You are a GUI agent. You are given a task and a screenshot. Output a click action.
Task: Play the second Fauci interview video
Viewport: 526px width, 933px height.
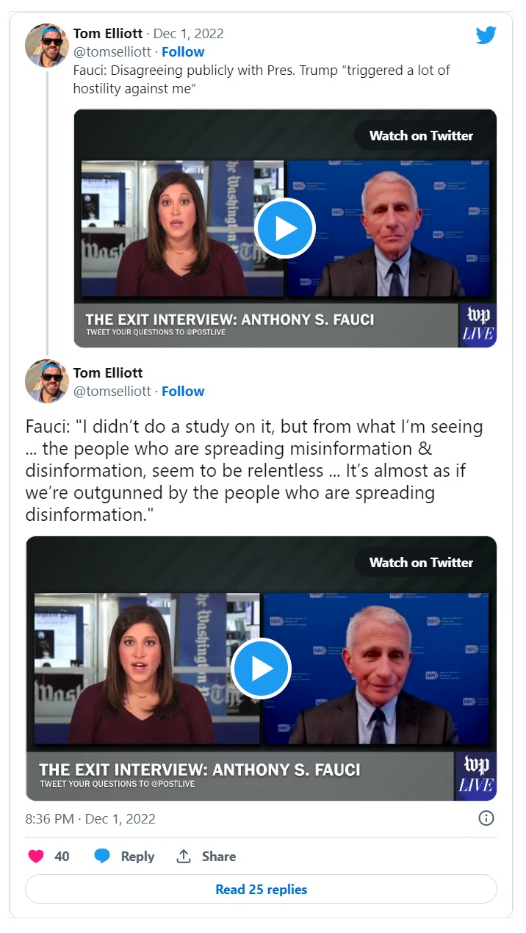(x=262, y=668)
